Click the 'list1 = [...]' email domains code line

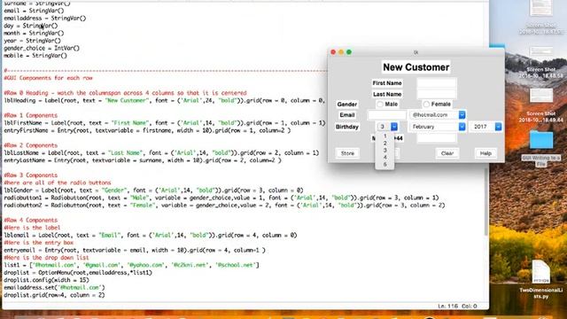click(132, 265)
